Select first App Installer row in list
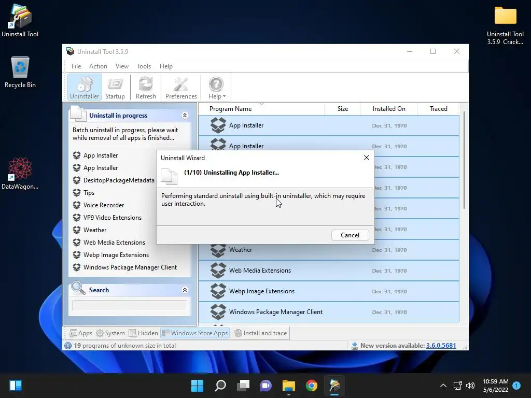This screenshot has height=398, width=531. [329, 125]
